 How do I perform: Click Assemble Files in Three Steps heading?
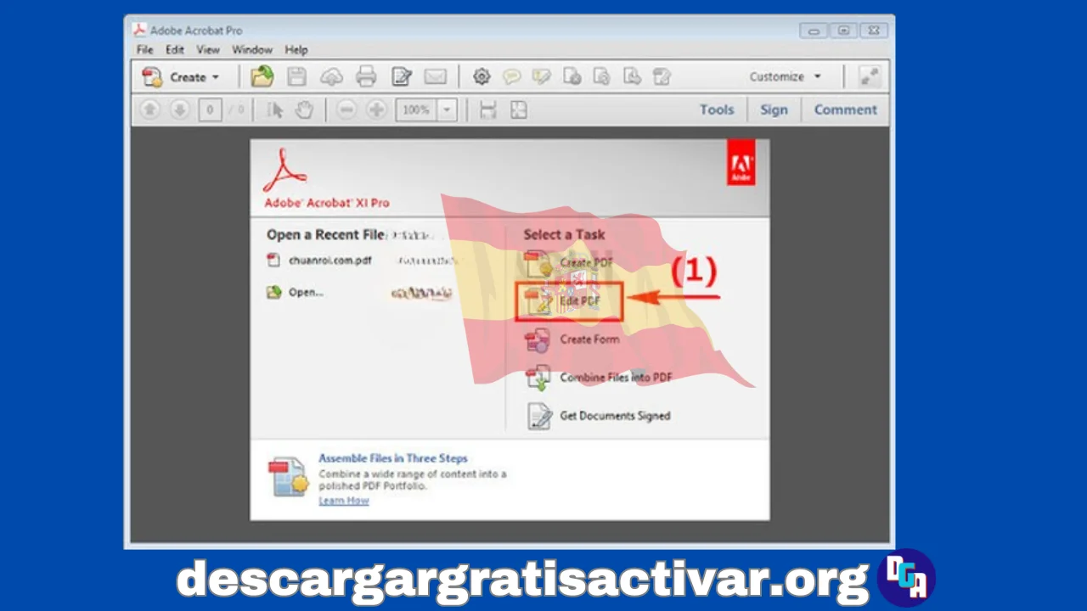(393, 458)
